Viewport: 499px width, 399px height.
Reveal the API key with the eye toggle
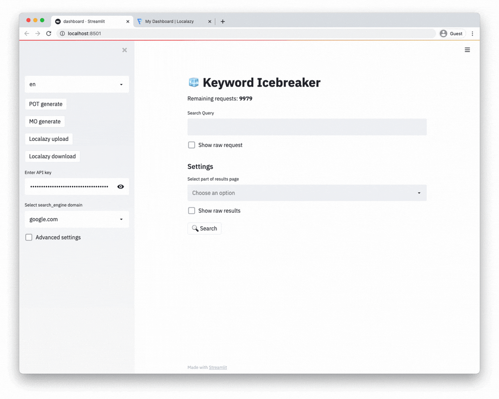click(x=121, y=186)
